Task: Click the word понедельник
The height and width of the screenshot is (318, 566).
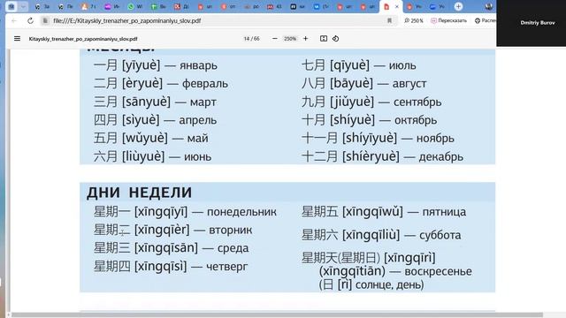Action: point(241,212)
